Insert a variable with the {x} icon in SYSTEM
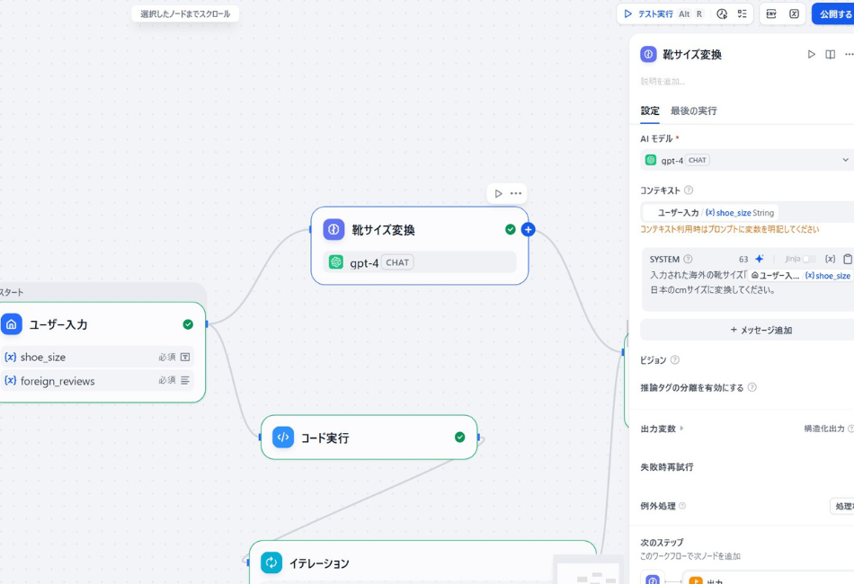The width and height of the screenshot is (854, 584). point(831,259)
